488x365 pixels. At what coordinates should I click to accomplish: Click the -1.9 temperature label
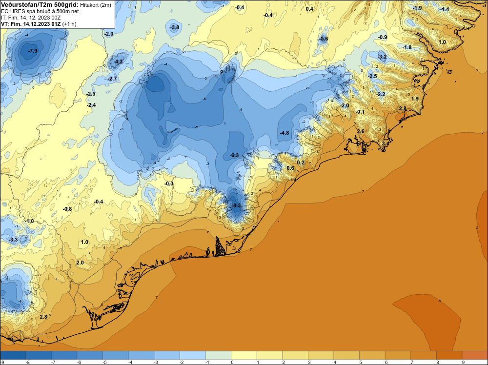(x=417, y=8)
